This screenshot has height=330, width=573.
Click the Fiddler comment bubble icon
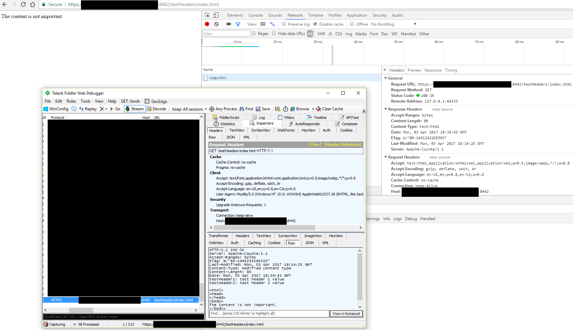pyautogui.click(x=74, y=109)
